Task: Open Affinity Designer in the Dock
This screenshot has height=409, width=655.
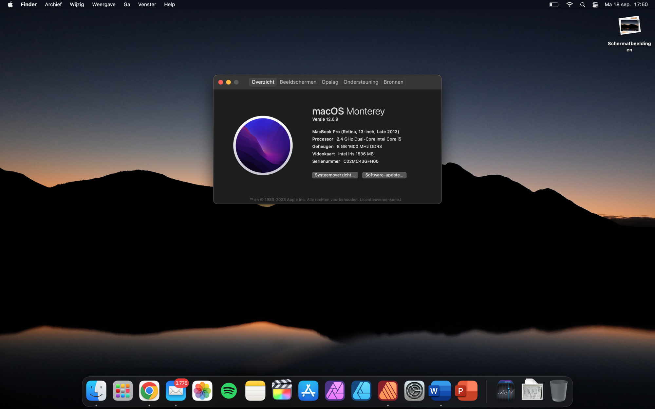Action: pos(361,391)
